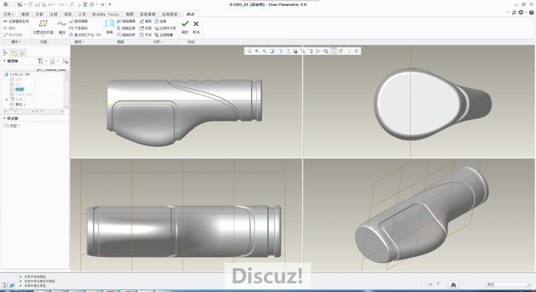Click the X cancel icon in ribbon
The height and width of the screenshot is (292, 536).
point(196,24)
